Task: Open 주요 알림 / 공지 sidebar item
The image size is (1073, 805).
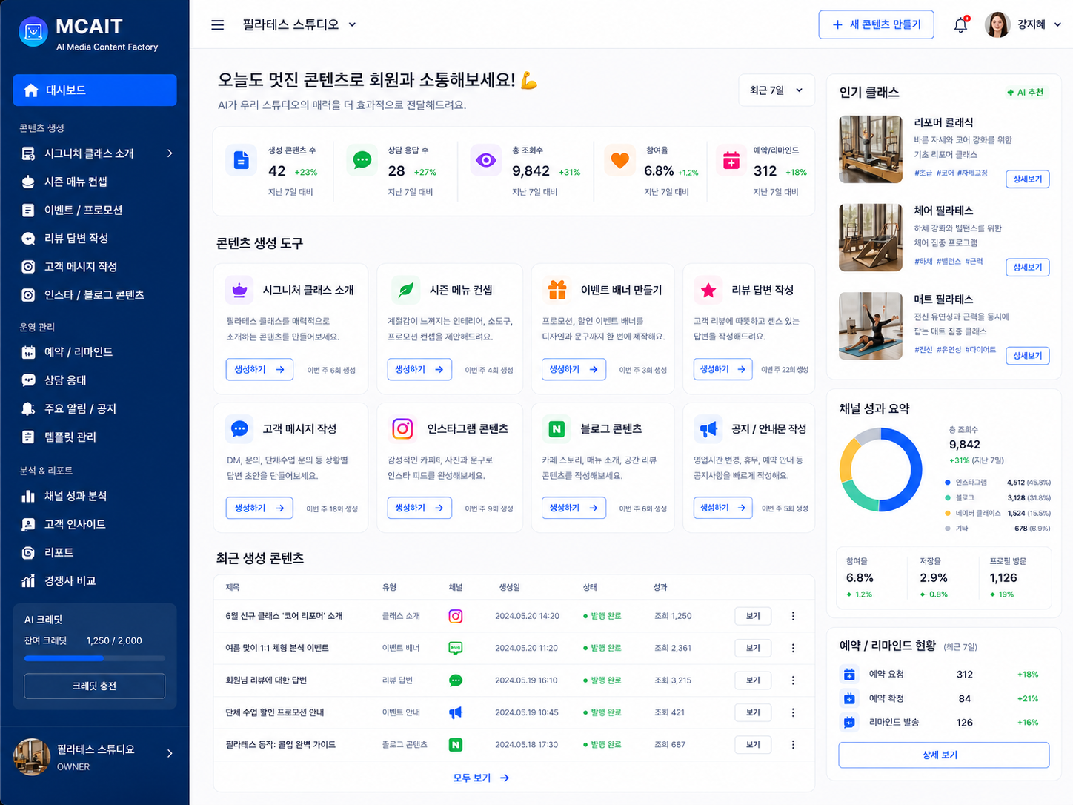Action: pyautogui.click(x=95, y=408)
